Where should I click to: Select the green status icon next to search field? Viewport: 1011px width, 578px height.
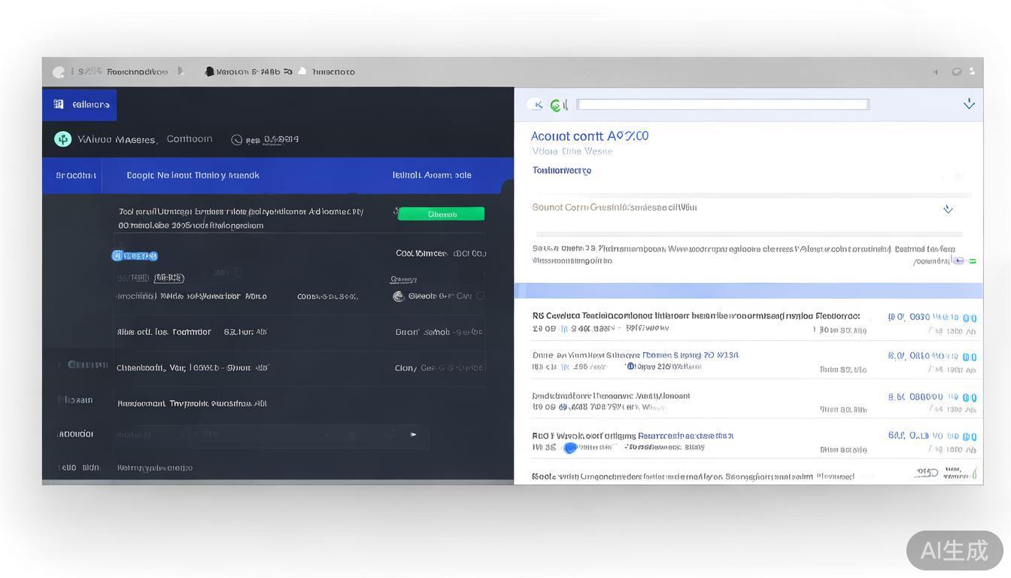[x=557, y=105]
